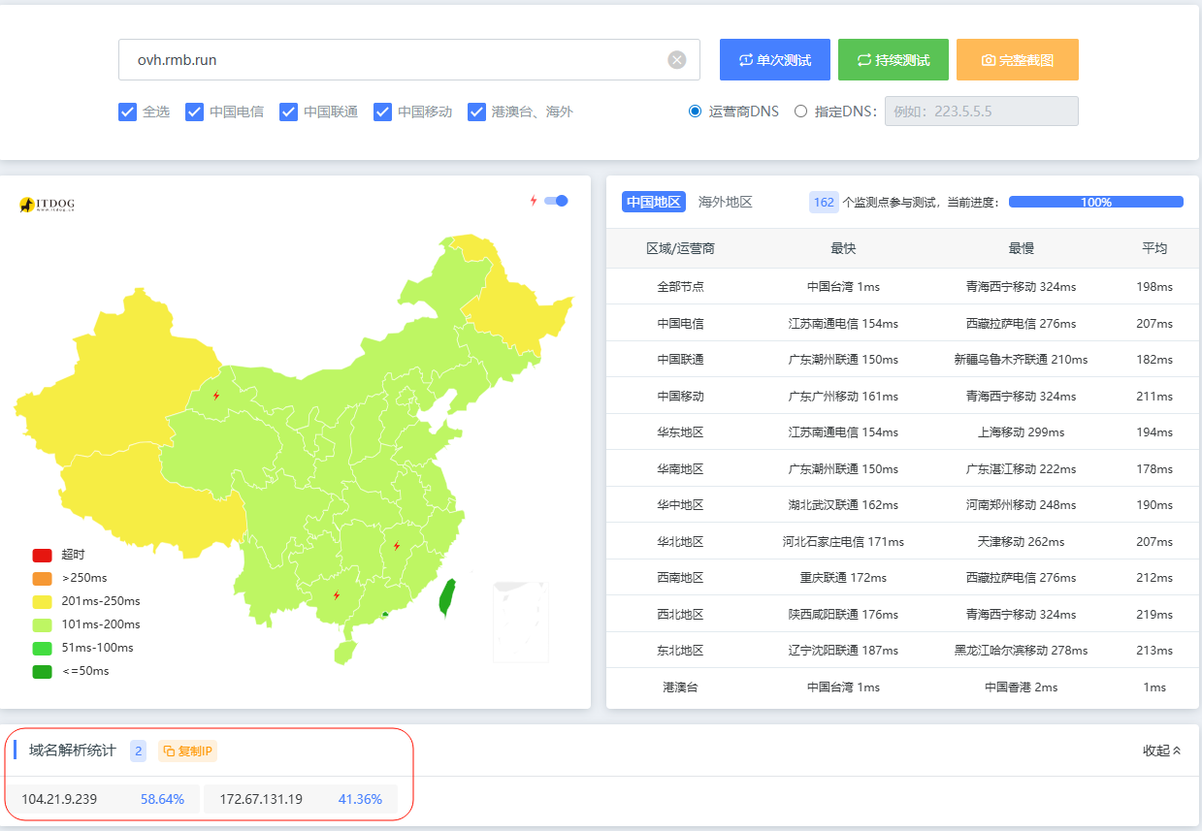Click the red 超时 legend swatch
The height and width of the screenshot is (831, 1202).
click(x=42, y=555)
